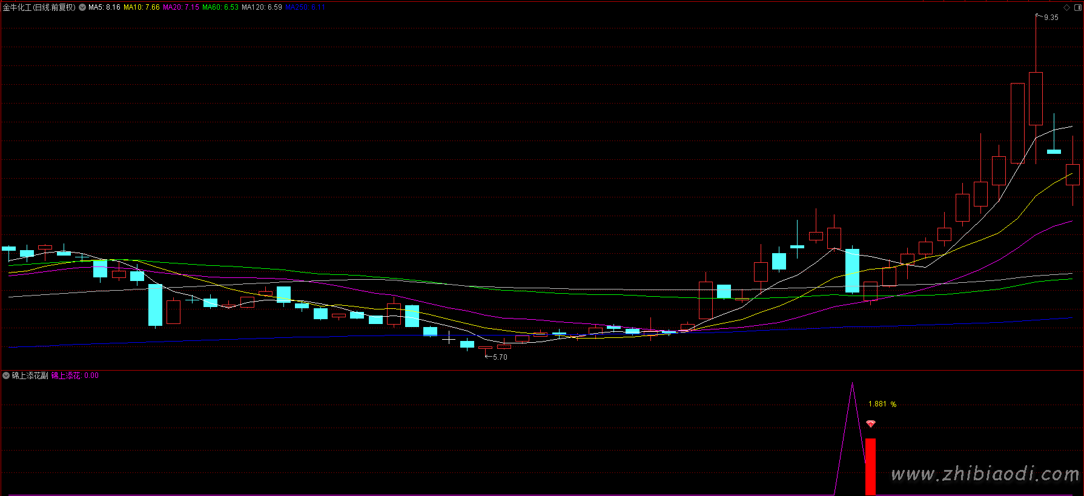Select the MA5: 8.16 indicator label
This screenshot has width=1084, height=496.
point(104,7)
